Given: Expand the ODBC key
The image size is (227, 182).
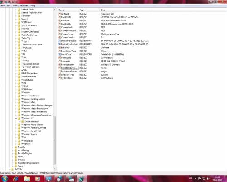Looking at the screenshot, I should click(x=13, y=157).
